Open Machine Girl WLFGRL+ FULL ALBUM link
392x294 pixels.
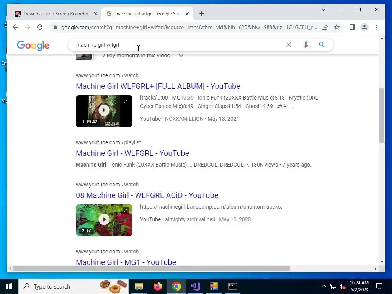158,86
